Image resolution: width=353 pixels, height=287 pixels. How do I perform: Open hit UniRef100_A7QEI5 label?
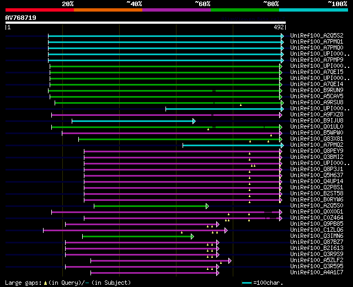[x=317, y=72]
